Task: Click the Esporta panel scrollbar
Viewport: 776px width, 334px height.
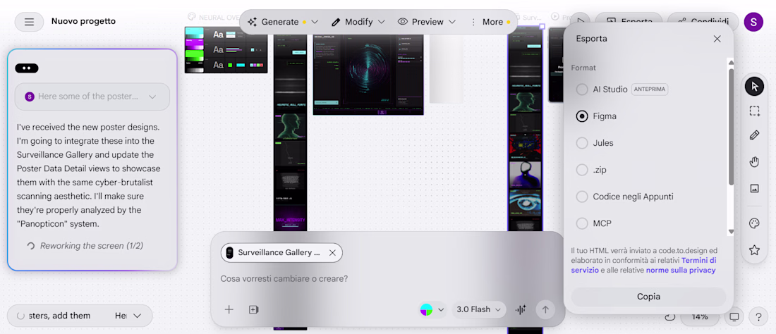Action: [x=731, y=127]
